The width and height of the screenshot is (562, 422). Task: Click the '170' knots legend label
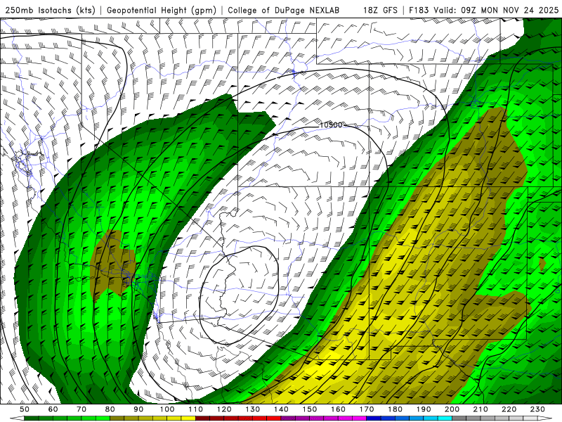(366, 409)
